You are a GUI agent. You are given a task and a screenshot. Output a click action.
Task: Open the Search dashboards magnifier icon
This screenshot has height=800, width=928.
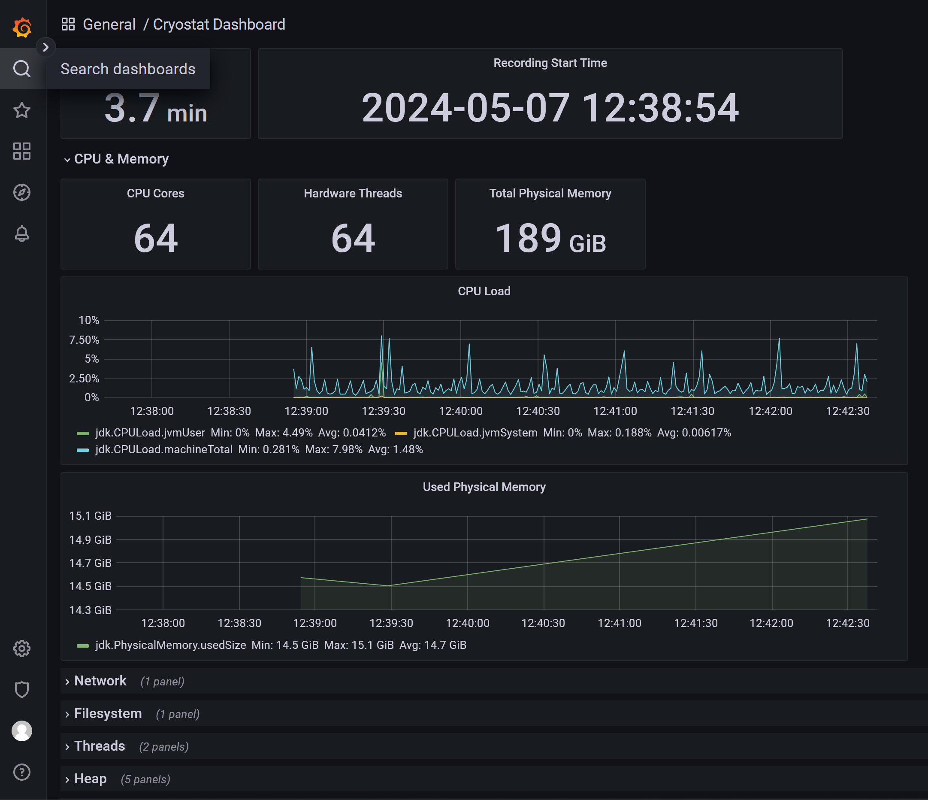[22, 69]
